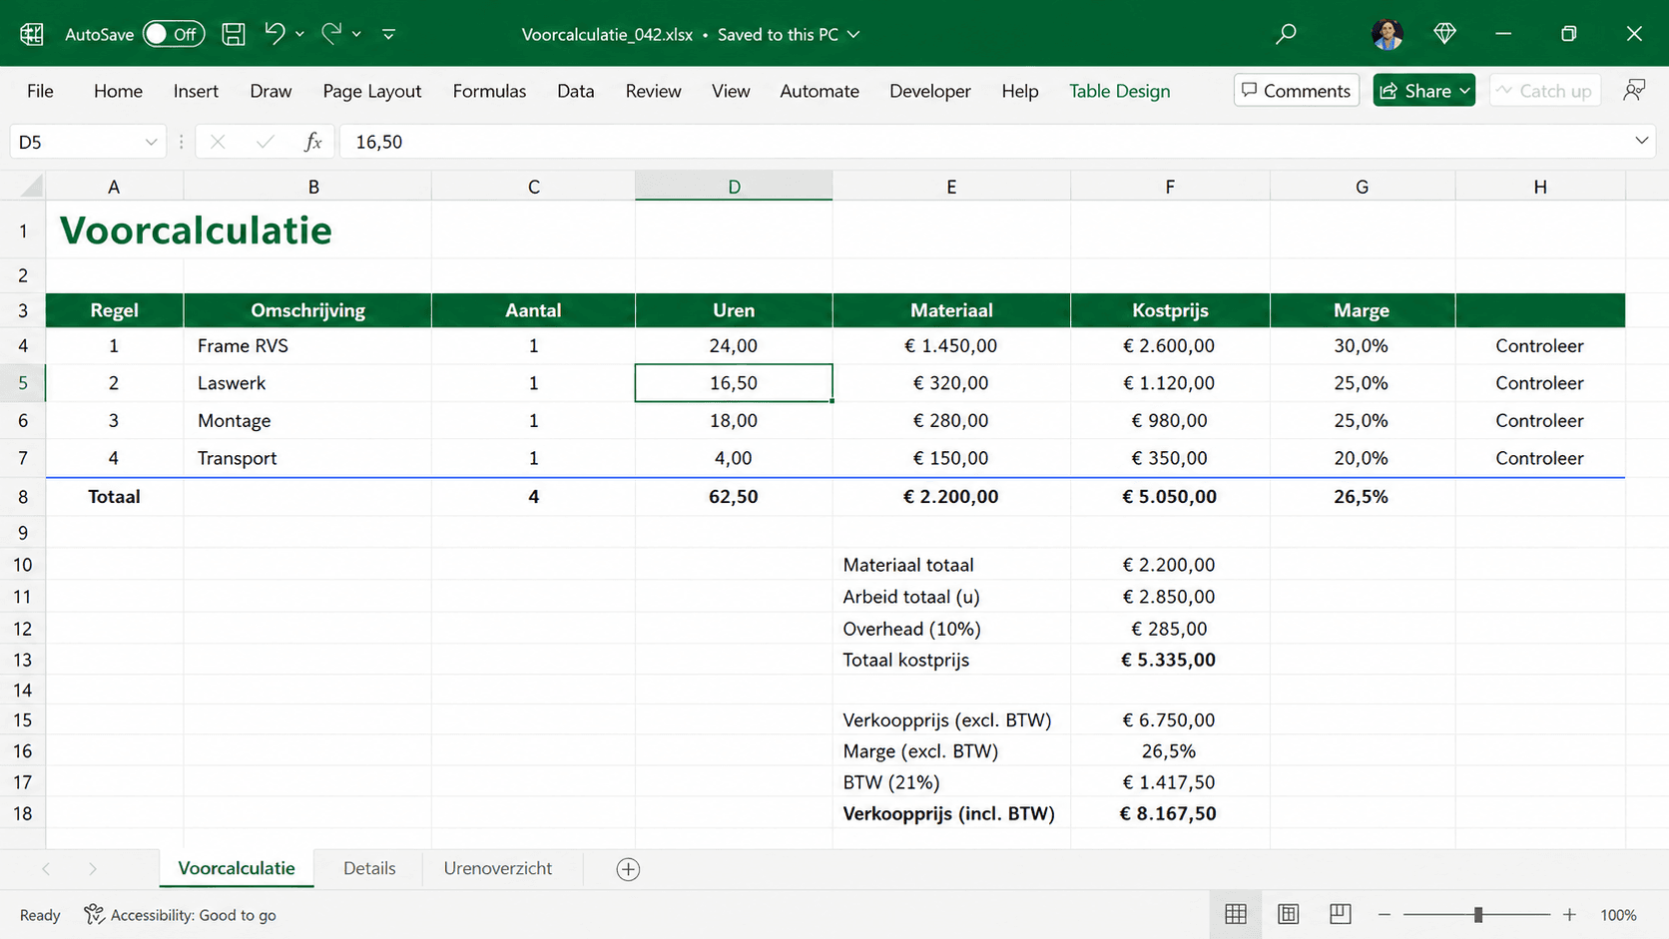Click the Select All corner triangle
Screen dimensions: 1669x939
(x=32, y=186)
